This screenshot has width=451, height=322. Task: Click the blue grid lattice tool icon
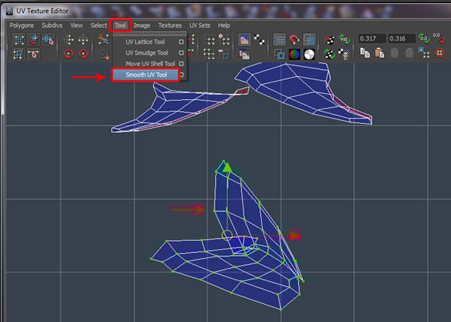(x=19, y=40)
